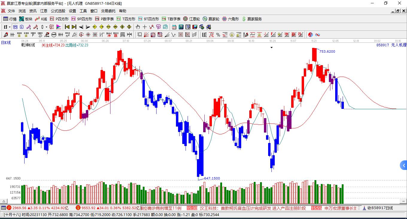The image size is (407, 219).
Task: Click the 板块 sectors button
Action: click(26, 19)
